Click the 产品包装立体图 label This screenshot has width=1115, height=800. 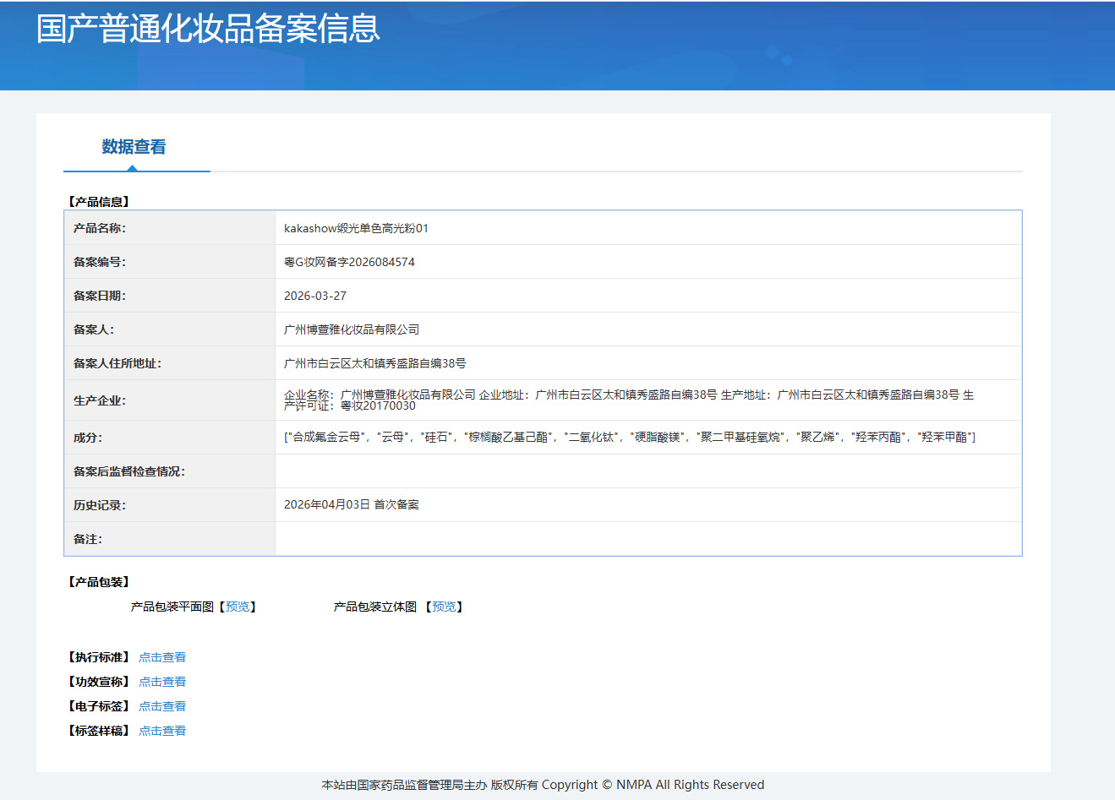pos(375,607)
